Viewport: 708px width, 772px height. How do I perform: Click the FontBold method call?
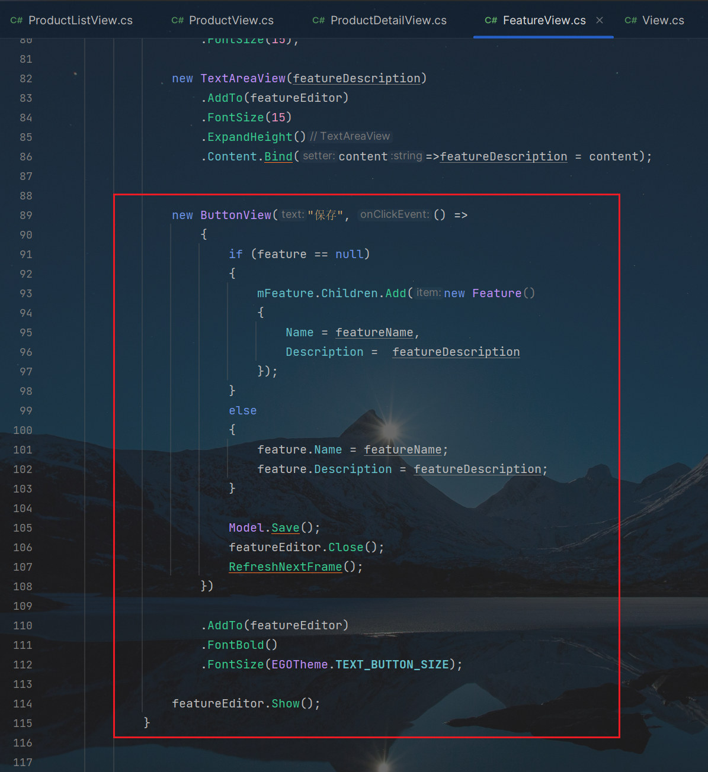coord(236,645)
